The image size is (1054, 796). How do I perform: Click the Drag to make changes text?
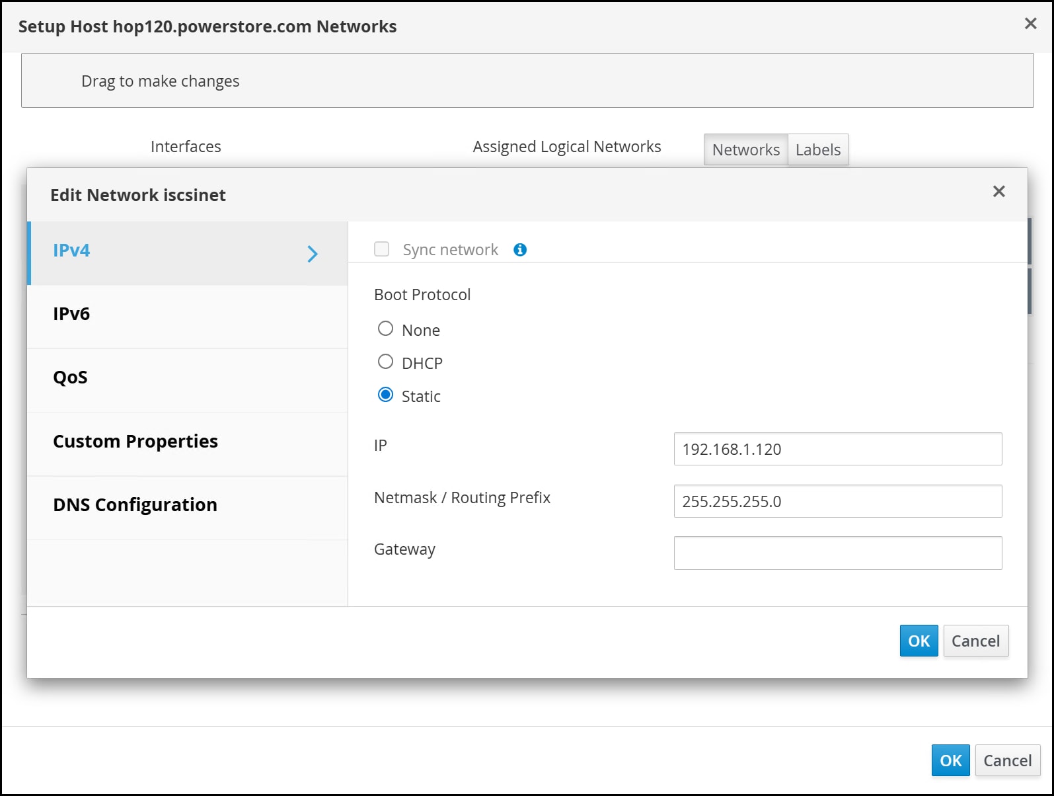coord(161,81)
